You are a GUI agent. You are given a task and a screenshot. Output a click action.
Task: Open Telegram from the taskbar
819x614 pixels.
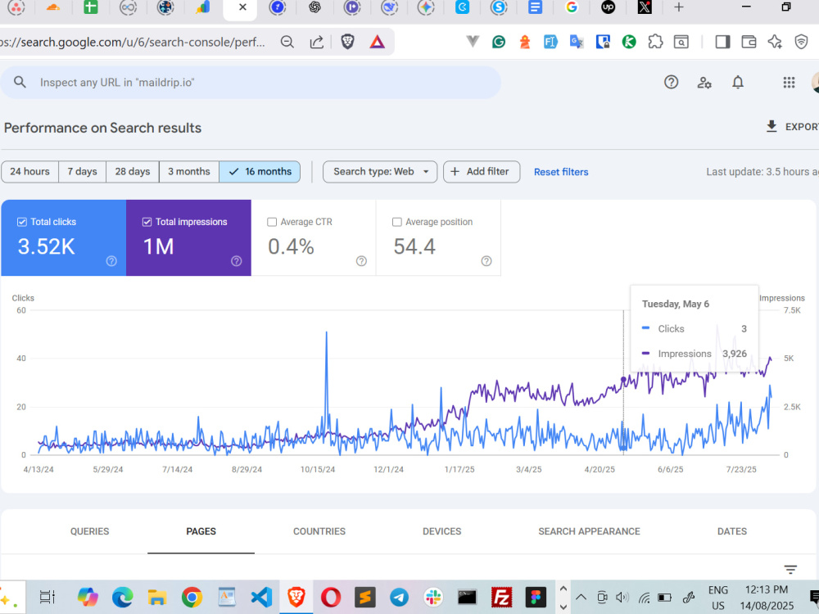[399, 597]
